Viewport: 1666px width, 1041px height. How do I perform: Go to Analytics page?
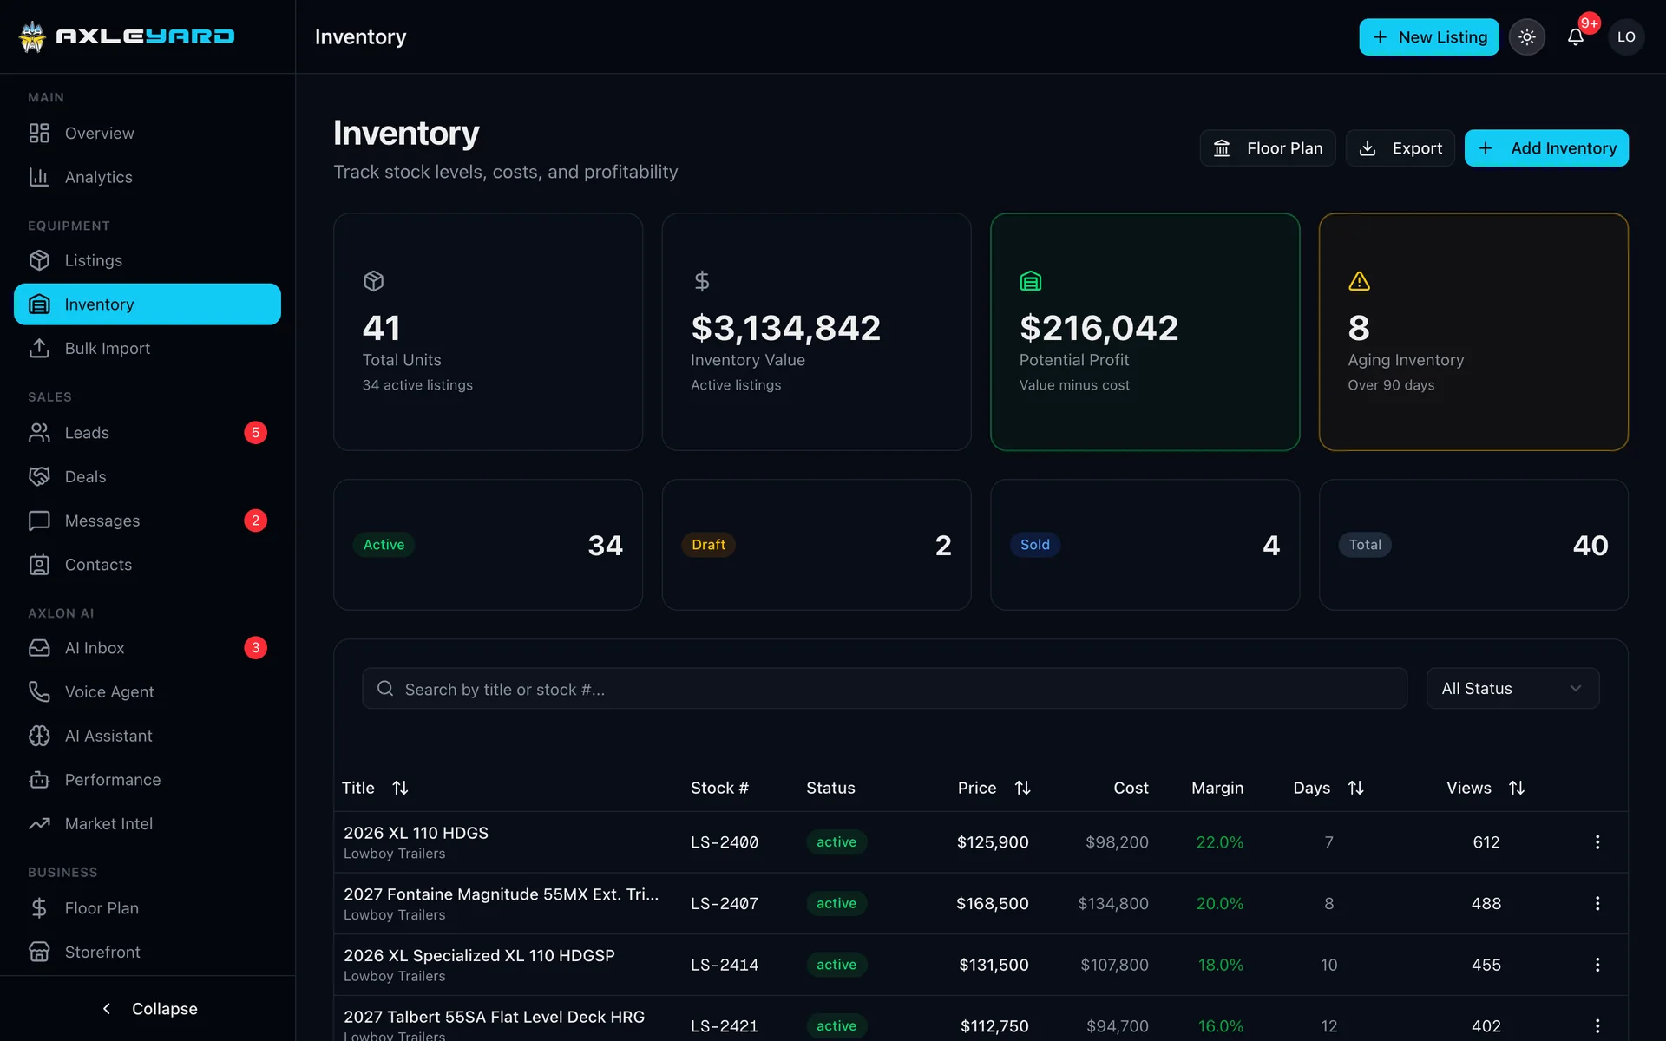click(x=148, y=177)
